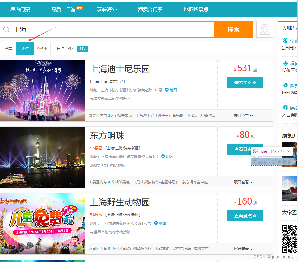Open the Disney castle fireworks thumbnail

43,90
